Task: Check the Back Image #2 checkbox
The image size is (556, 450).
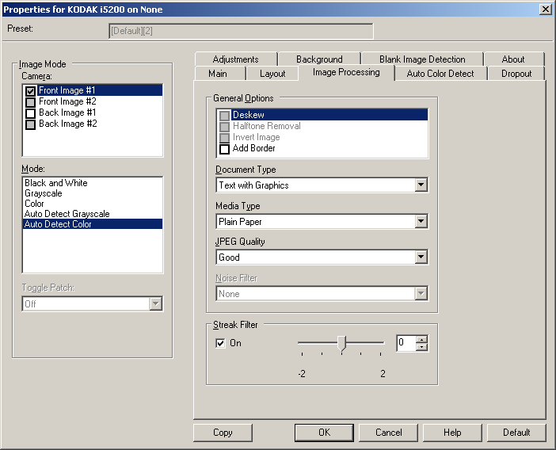Action: coord(31,124)
